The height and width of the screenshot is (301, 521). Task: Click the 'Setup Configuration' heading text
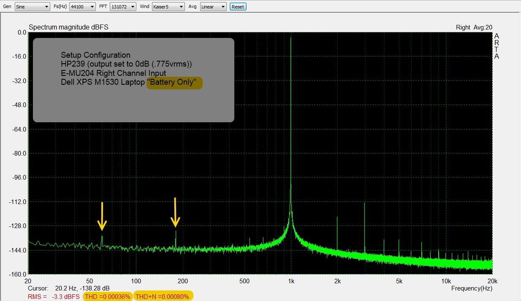point(95,55)
